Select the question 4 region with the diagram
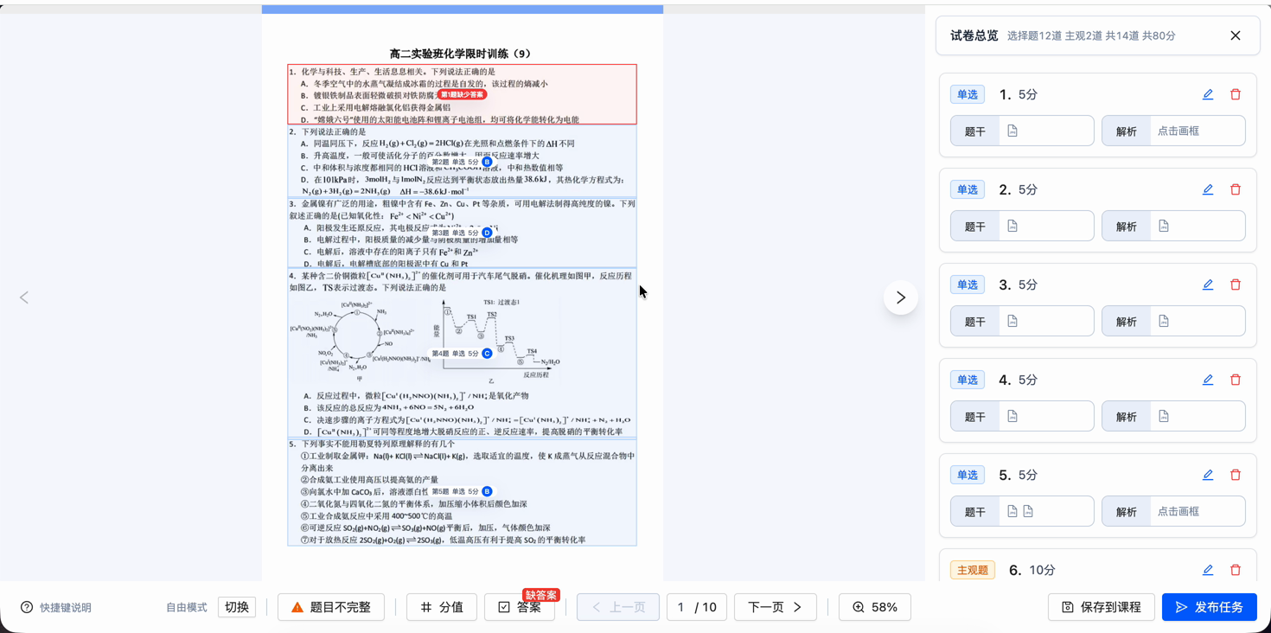The height and width of the screenshot is (633, 1271). (463, 353)
